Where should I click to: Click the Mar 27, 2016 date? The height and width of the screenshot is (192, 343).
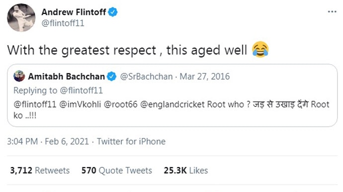pos(204,76)
